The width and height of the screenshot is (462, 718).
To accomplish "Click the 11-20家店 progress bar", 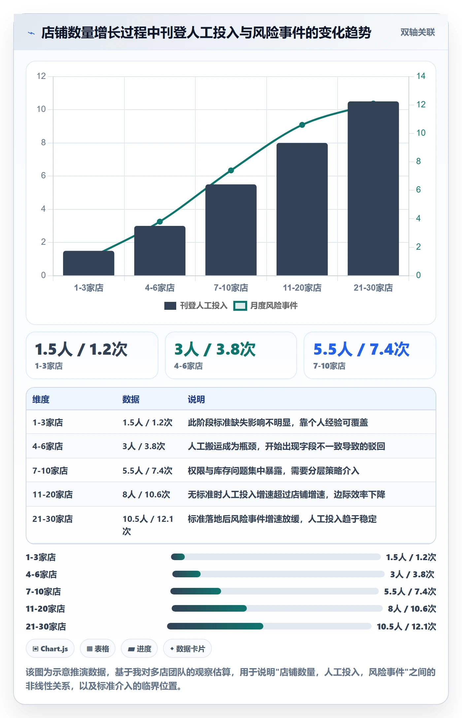I will 277,609.
